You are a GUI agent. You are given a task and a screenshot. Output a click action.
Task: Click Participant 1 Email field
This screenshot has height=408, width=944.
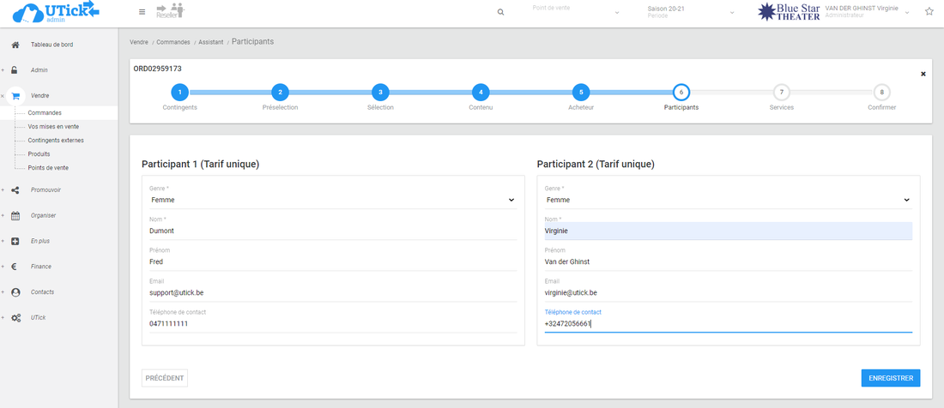tap(332, 292)
